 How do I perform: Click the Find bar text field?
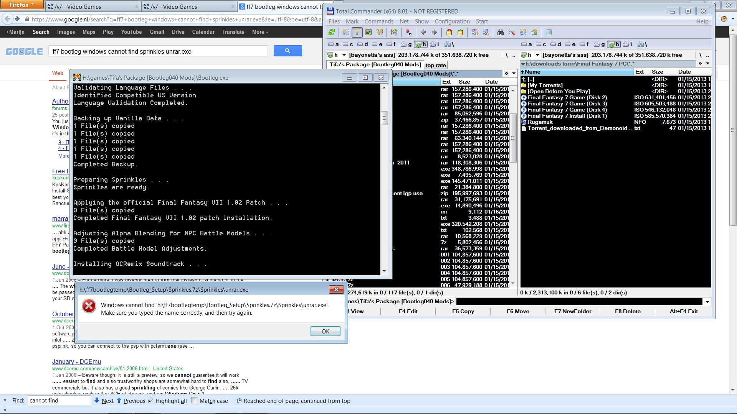(59, 401)
